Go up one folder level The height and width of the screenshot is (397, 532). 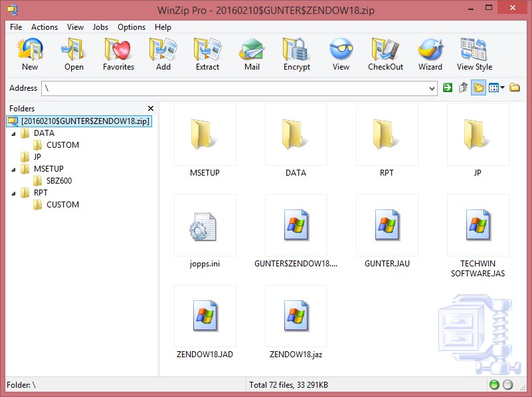(x=463, y=88)
